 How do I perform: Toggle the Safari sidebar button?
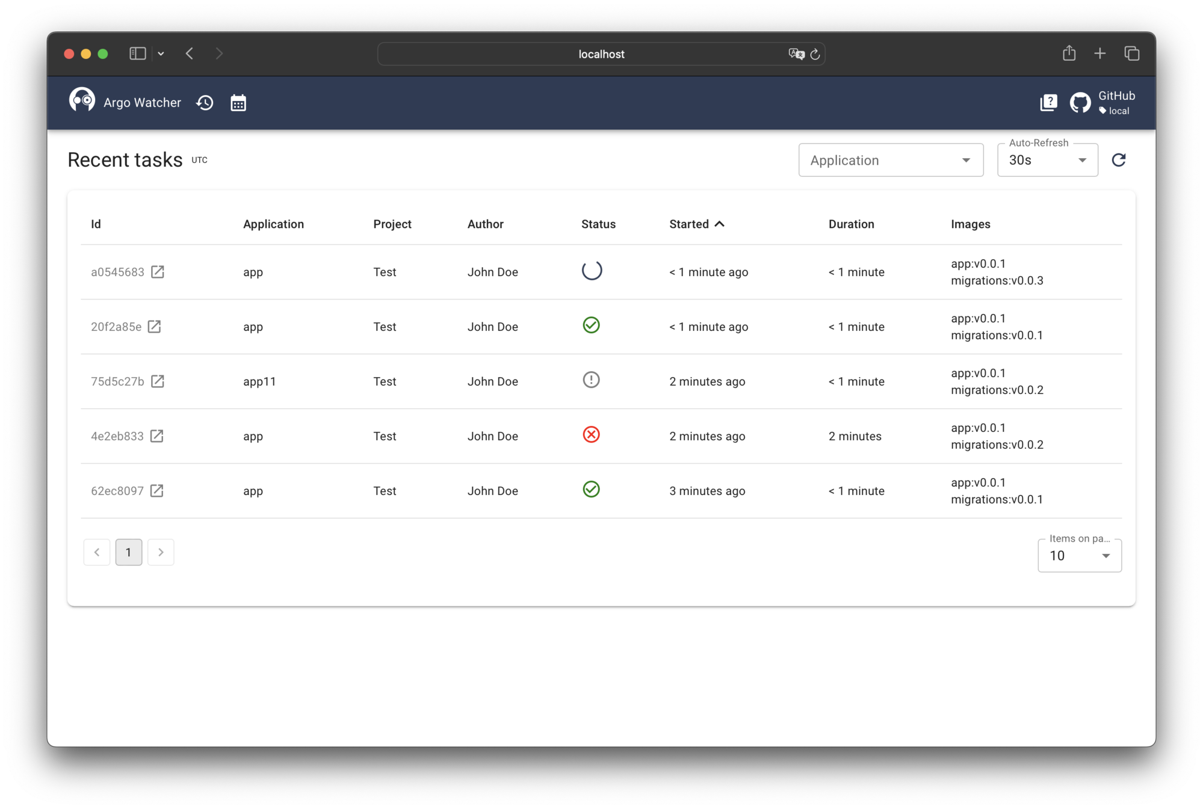pos(138,54)
